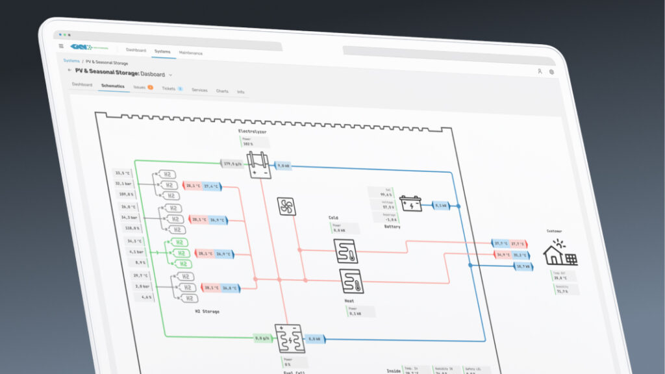Select the green highlighted H2 tank
The image size is (665, 374).
(182, 253)
